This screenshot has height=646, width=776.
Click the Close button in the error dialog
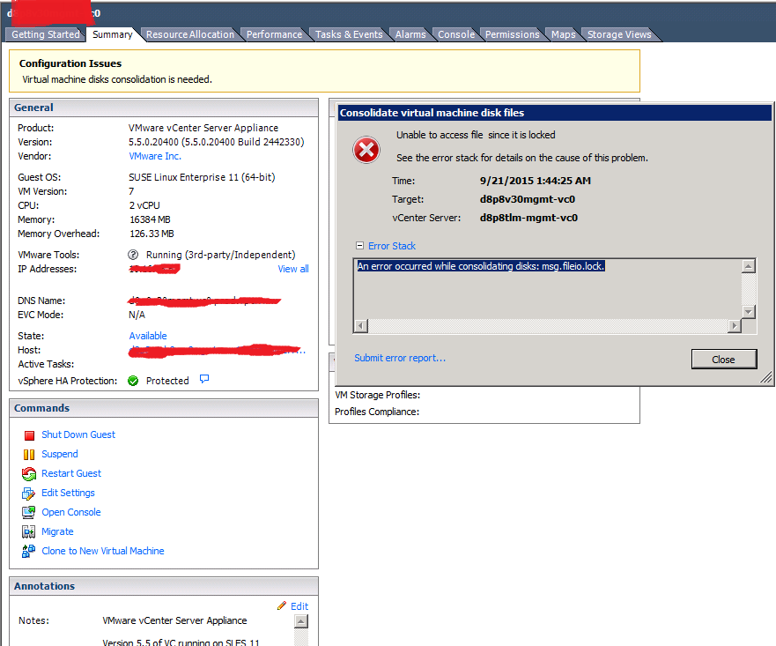pos(723,359)
